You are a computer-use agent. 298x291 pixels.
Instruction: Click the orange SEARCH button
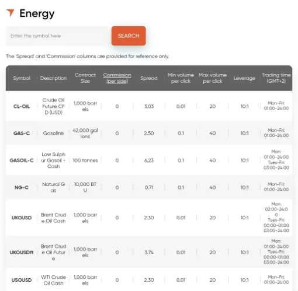click(x=129, y=36)
